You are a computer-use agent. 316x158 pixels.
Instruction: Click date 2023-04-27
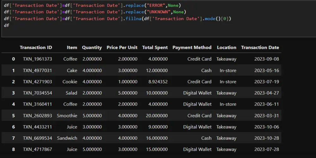[267, 93]
